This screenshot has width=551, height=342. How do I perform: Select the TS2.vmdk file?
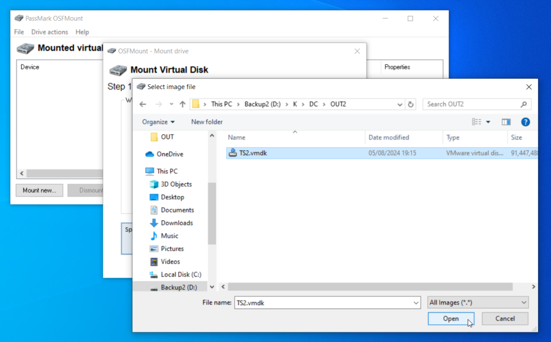click(382, 153)
